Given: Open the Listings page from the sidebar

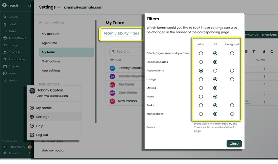Looking at the screenshot, I should pos(13,45).
